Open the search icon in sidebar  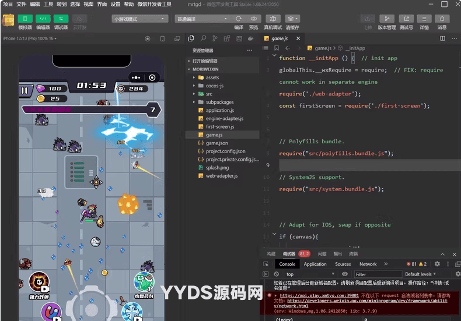point(203,38)
